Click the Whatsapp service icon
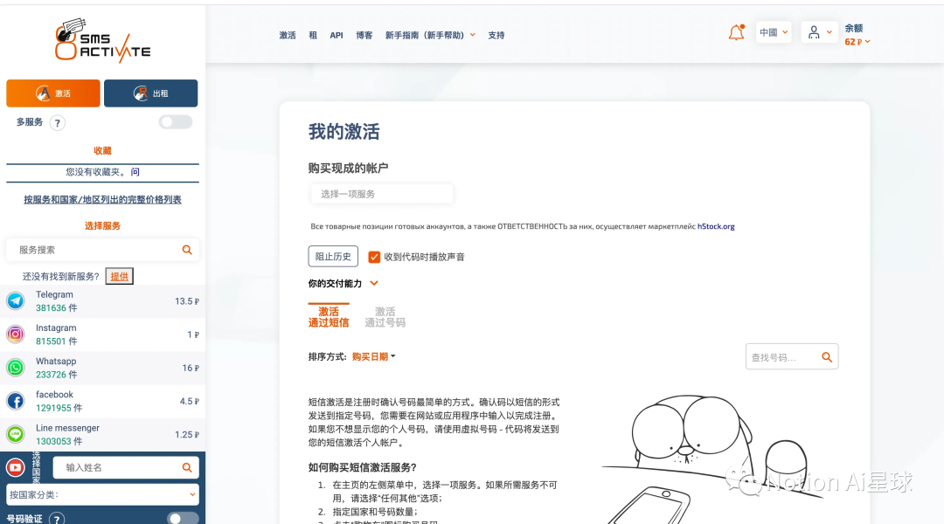Image resolution: width=944 pixels, height=524 pixels. (16, 368)
